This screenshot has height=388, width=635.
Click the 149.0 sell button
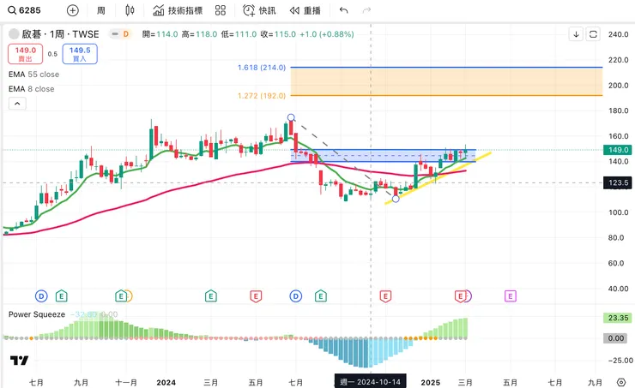tap(25, 54)
